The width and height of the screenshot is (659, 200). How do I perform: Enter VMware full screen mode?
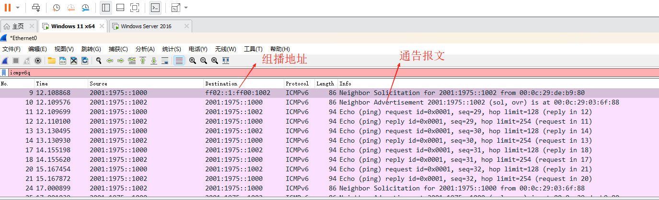click(x=135, y=8)
